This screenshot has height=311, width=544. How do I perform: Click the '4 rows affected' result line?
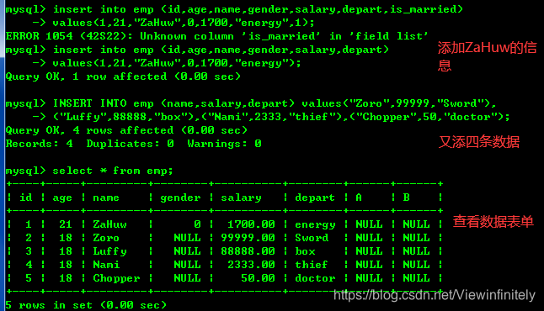pyautogui.click(x=126, y=130)
